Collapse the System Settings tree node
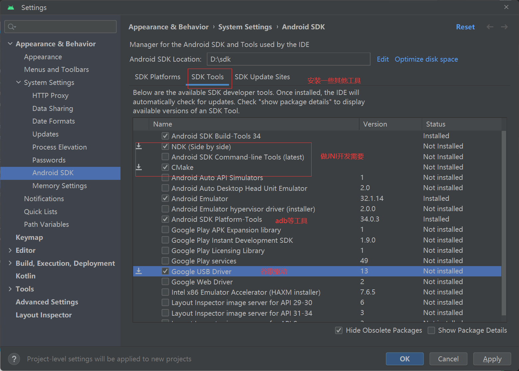519x371 pixels. click(x=18, y=82)
